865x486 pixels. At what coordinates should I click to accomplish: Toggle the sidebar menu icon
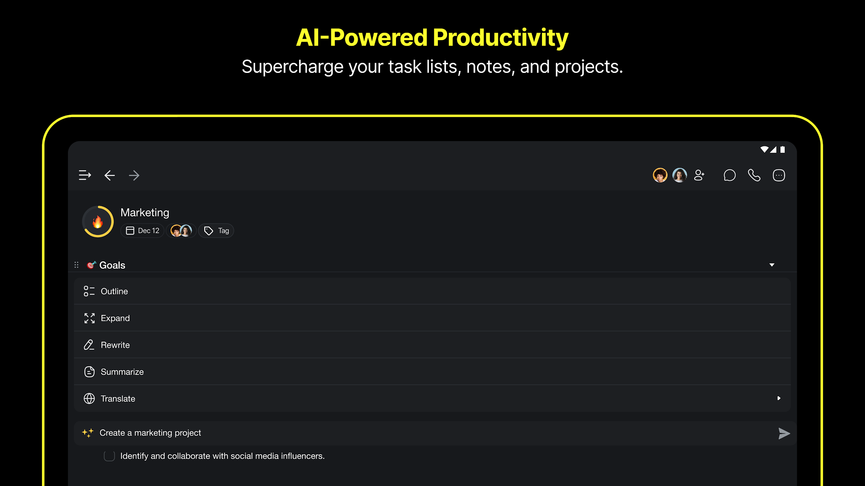point(85,175)
